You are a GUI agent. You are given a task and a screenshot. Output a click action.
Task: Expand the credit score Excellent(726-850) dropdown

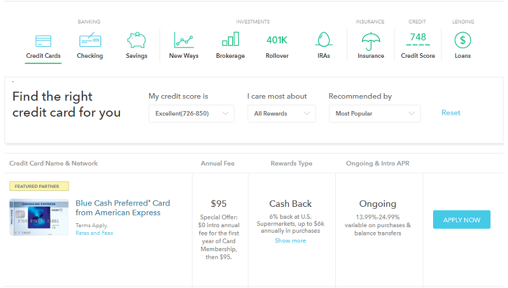click(x=191, y=114)
